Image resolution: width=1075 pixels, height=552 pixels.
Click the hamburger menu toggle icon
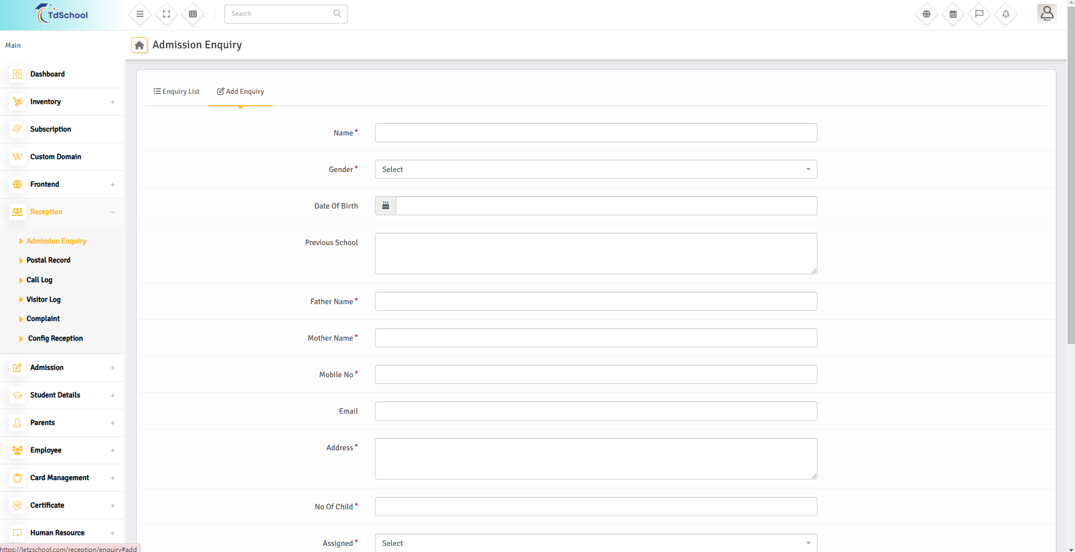point(140,14)
